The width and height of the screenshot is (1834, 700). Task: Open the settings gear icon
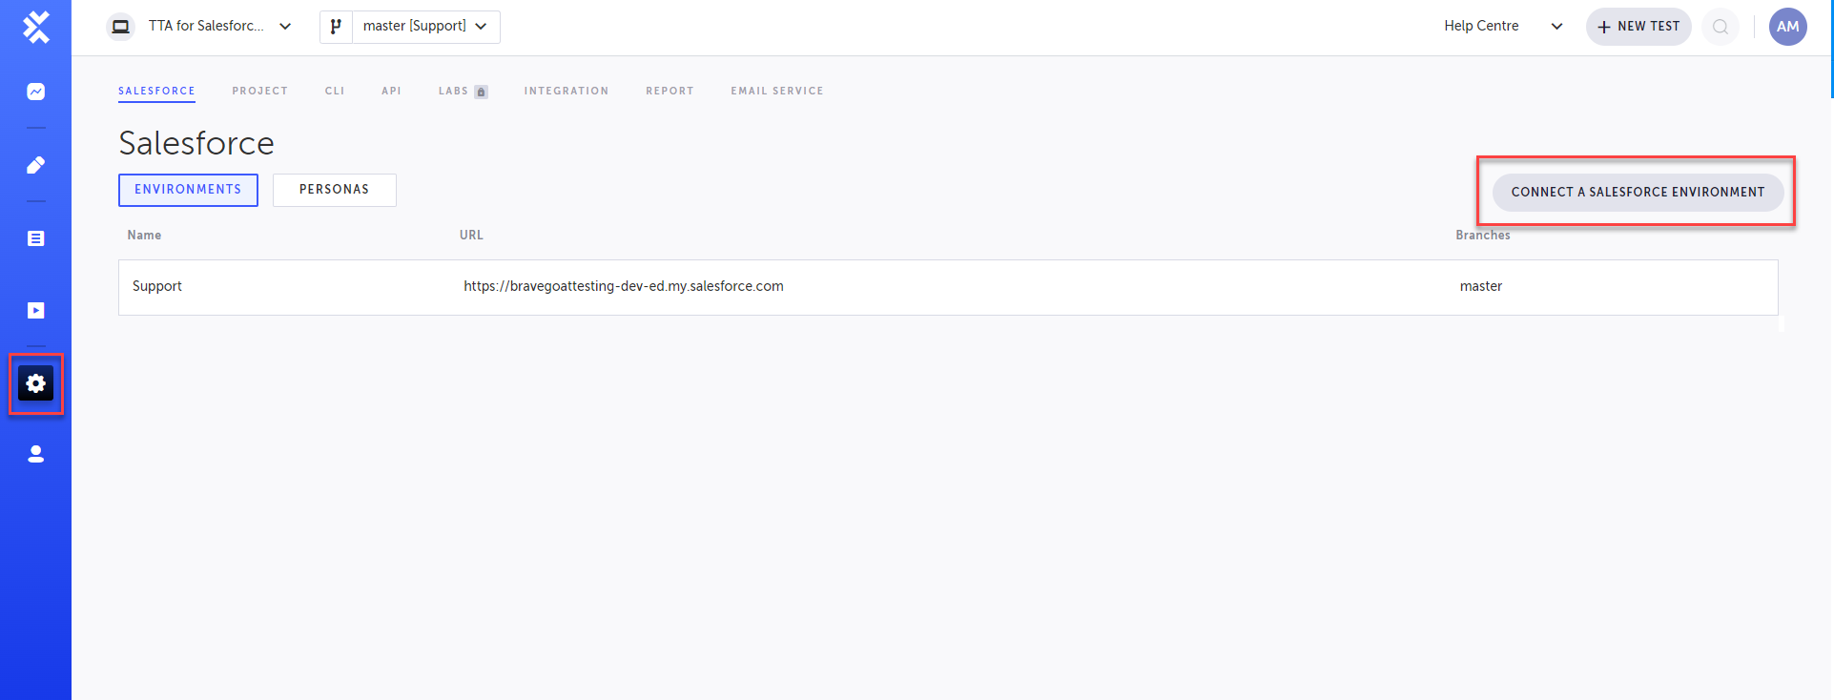point(36,383)
